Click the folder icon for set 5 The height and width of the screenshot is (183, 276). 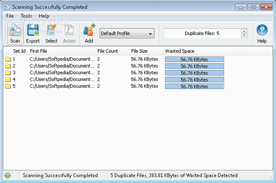8,86
